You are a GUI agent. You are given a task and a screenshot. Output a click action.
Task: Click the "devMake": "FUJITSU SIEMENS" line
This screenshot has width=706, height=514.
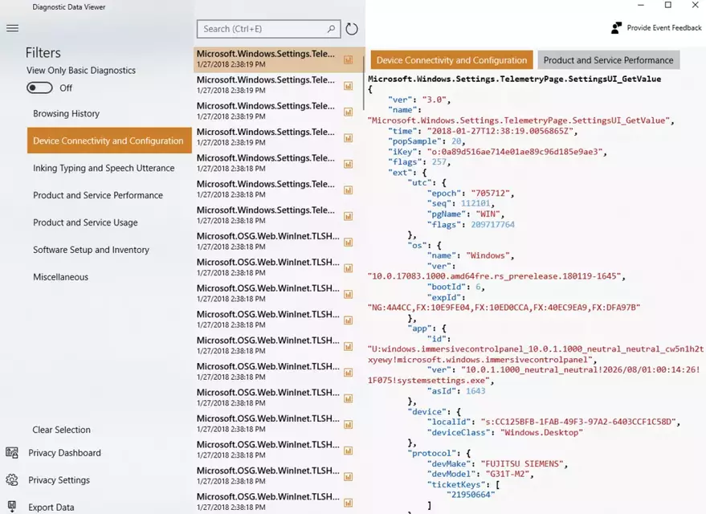tap(497, 463)
